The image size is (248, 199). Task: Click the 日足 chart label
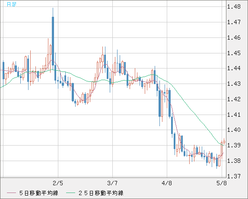click(x=12, y=4)
